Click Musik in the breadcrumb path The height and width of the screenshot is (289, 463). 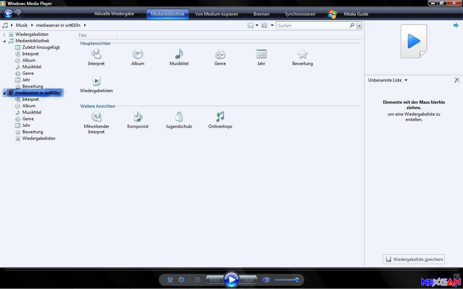pos(22,25)
